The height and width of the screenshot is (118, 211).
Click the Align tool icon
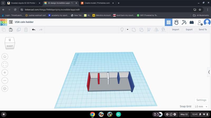(x=149, y=30)
